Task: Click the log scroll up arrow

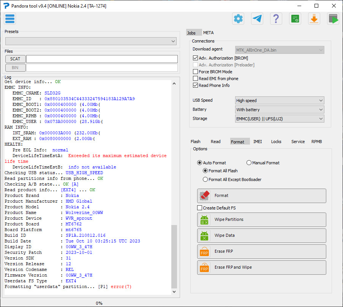Action: tap(174, 84)
